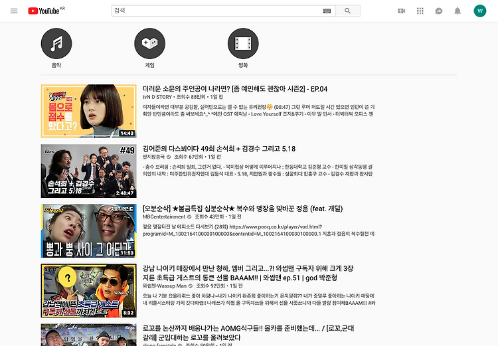Viewport: 498px width, 346px height.
Task: Click the 조회수 88만회 view count
Action: (191, 97)
